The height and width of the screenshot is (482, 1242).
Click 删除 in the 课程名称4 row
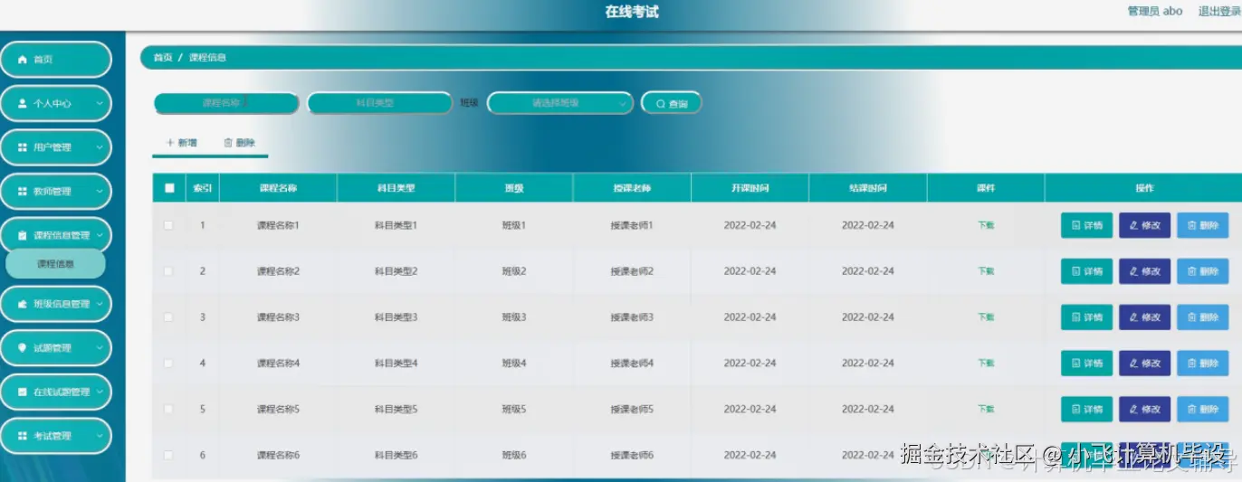(x=1203, y=364)
